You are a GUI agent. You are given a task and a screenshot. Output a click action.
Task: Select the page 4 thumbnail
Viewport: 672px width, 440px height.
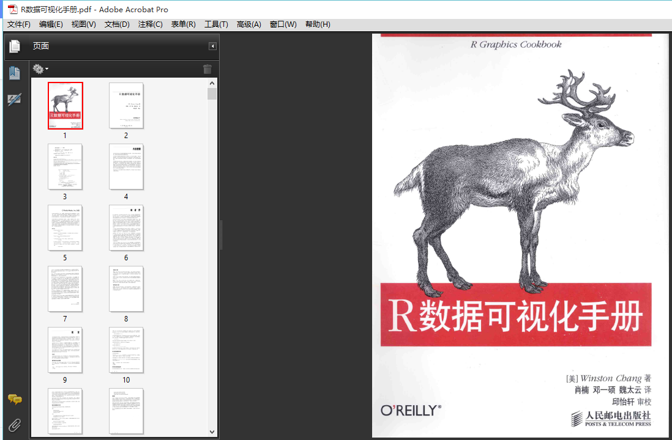[x=126, y=167]
